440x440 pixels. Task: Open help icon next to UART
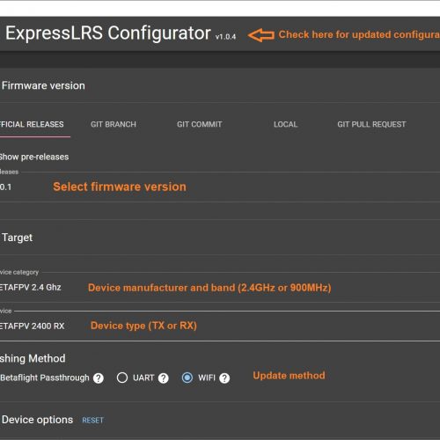click(x=163, y=378)
